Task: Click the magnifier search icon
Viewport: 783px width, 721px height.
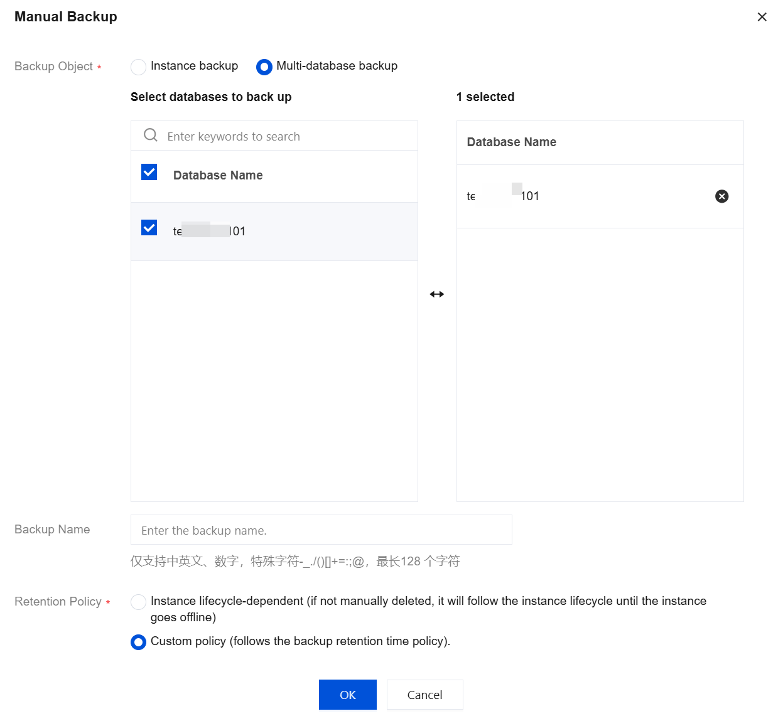Action: (x=151, y=136)
